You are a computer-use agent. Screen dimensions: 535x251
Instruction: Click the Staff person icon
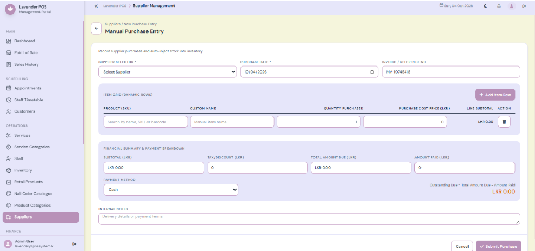(9, 159)
